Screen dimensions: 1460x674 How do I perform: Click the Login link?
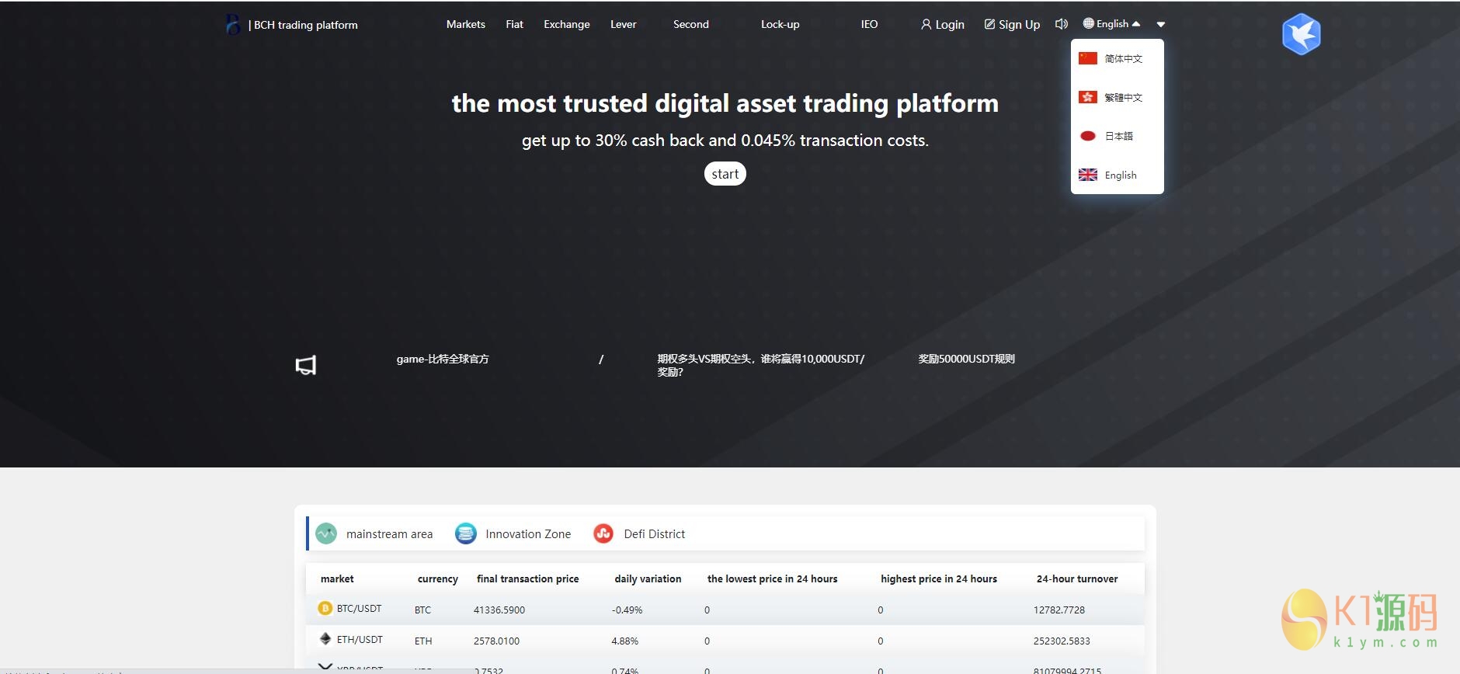[943, 24]
